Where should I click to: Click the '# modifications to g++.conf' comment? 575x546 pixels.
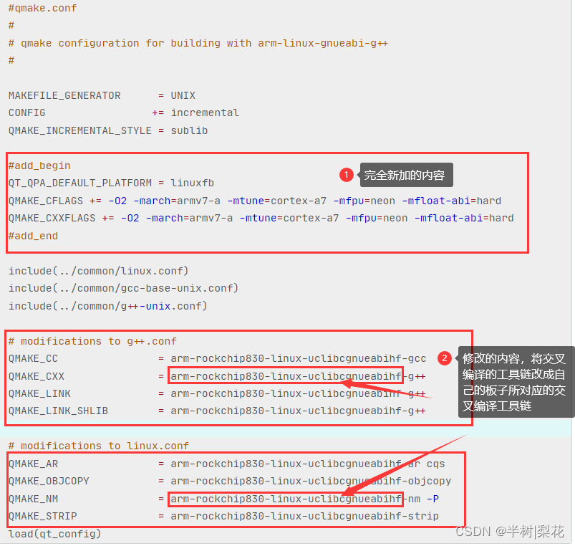pyautogui.click(x=92, y=342)
